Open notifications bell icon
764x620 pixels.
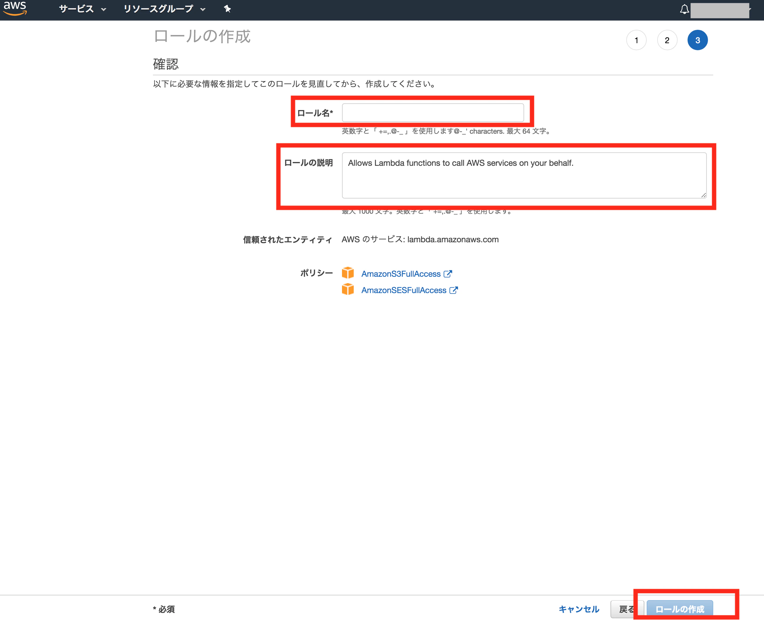coord(684,9)
